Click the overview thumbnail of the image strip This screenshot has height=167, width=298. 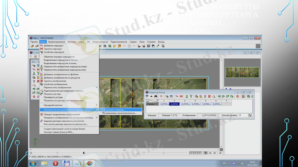(x=242, y=72)
